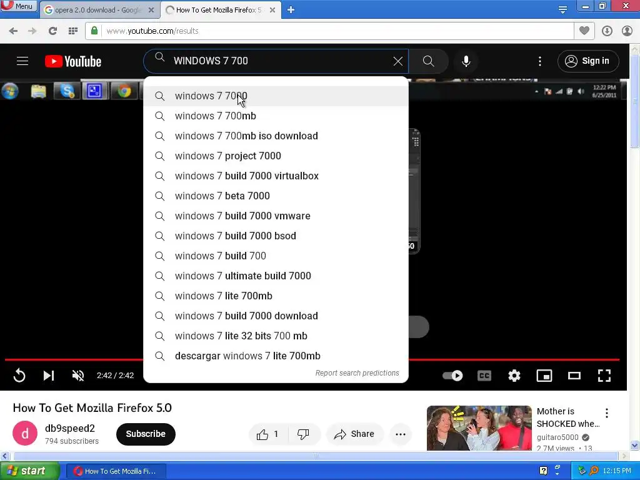The height and width of the screenshot is (480, 640).
Task: Open Opera's tab menu icon in title bar
Action: (562, 9)
